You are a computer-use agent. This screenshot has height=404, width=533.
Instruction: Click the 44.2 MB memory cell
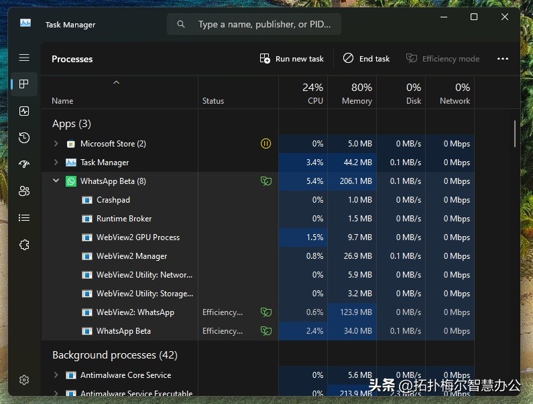coord(352,163)
